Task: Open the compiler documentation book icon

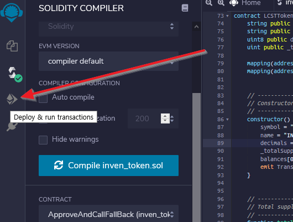Action: (x=185, y=8)
